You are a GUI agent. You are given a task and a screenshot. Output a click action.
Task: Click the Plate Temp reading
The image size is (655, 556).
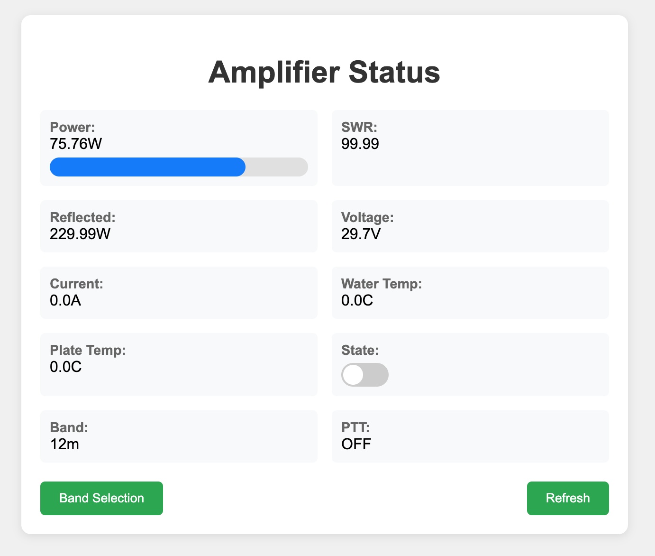point(65,367)
